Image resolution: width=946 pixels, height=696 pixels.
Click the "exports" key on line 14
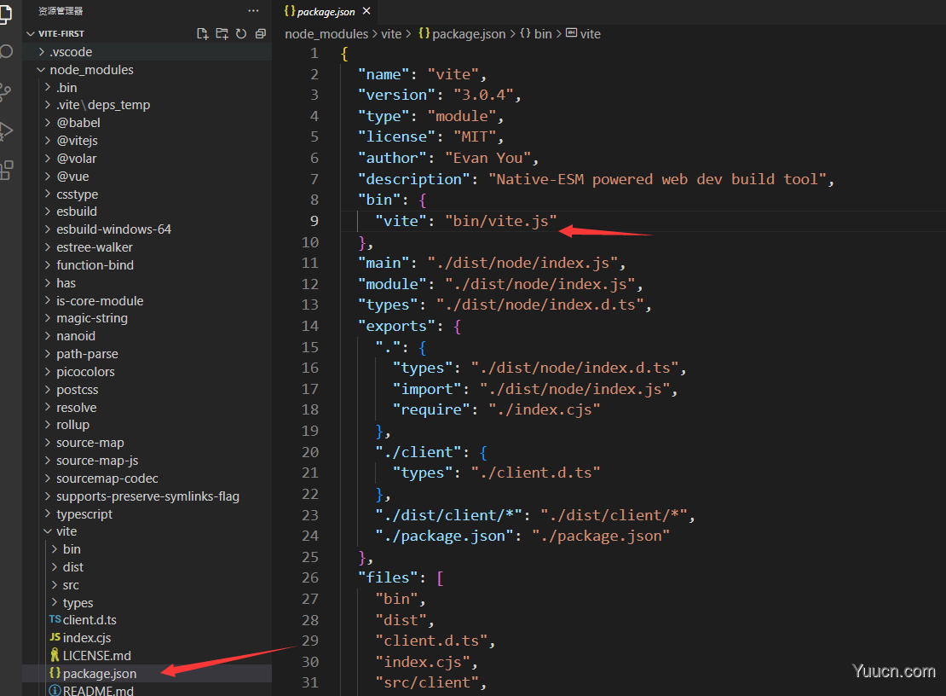(x=396, y=326)
